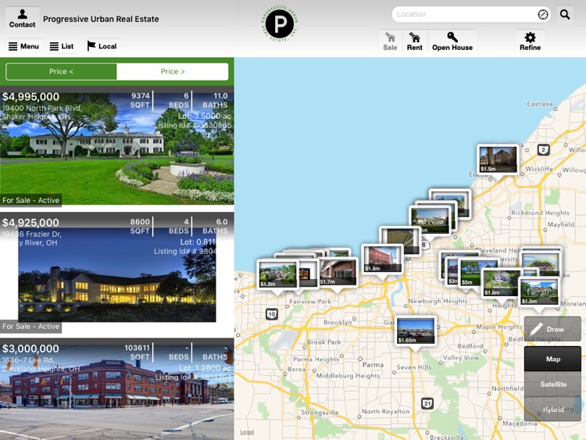Select the Open House key filter
Screen dimensions: 586x440
click(x=452, y=41)
